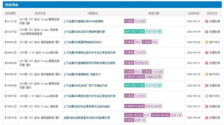Click date 2022-08-08
Screen dimensions: 224x125
(194, 118)
